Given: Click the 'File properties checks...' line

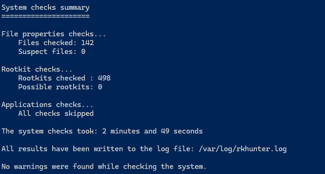Looking at the screenshot, I should (x=54, y=34).
